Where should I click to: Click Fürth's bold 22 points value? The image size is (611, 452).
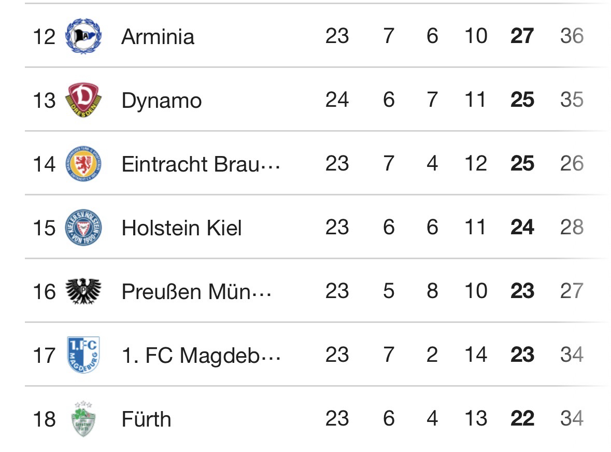coord(522,419)
